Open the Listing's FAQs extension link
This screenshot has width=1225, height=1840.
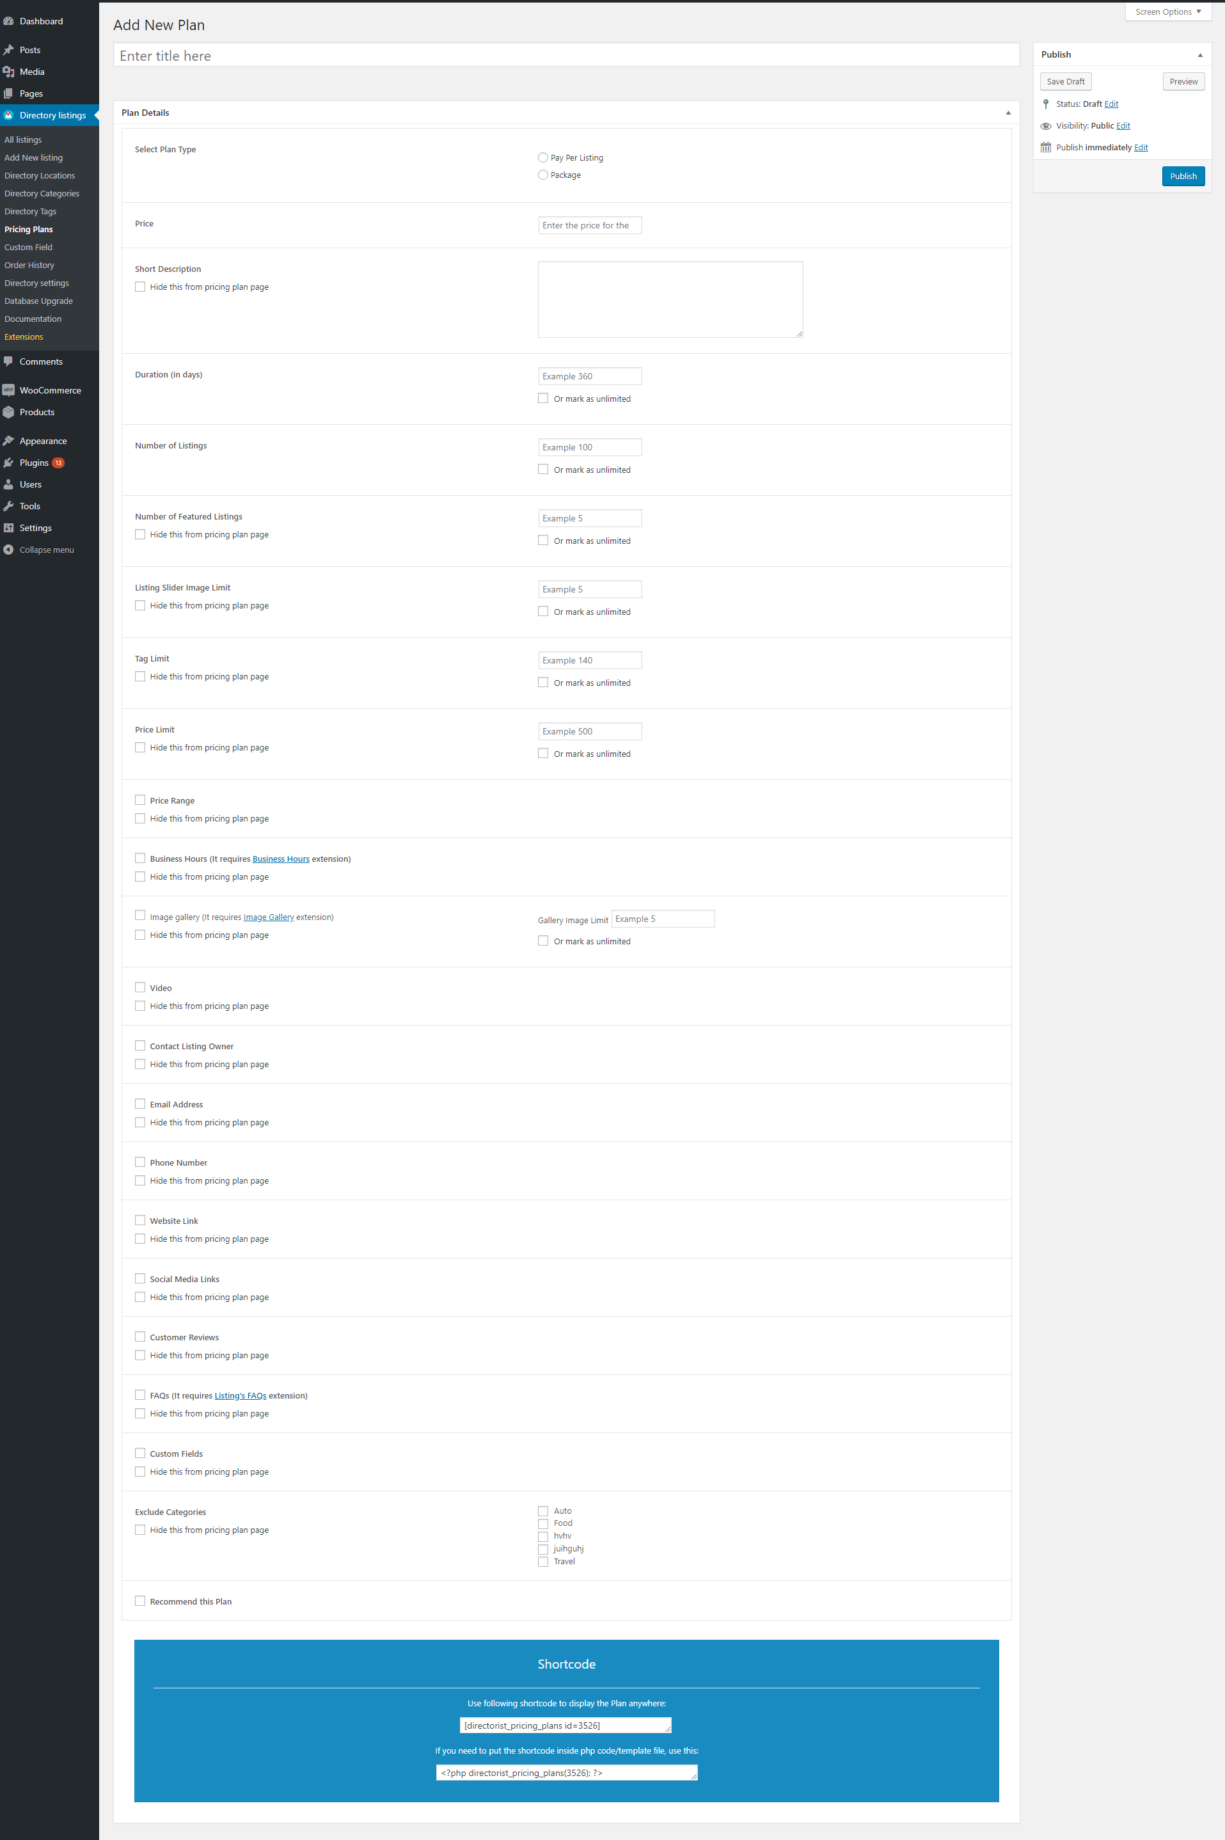tap(241, 1395)
